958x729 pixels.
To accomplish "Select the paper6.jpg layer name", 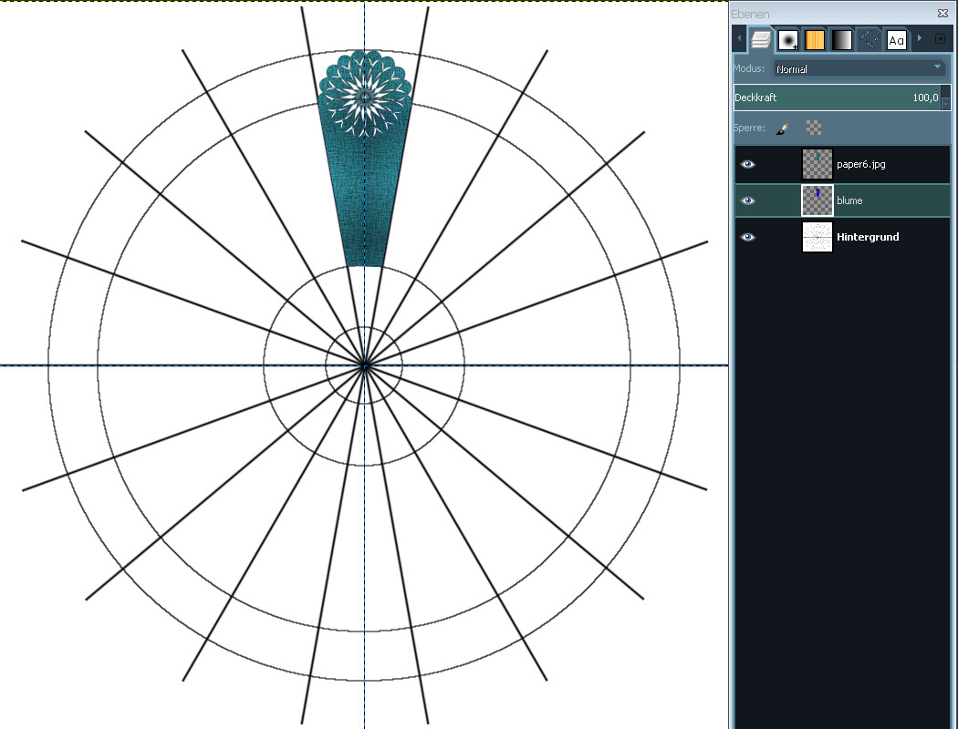I will coord(860,164).
